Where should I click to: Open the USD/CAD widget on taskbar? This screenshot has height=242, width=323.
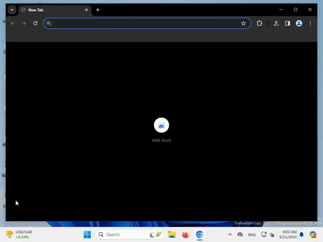coord(19,234)
